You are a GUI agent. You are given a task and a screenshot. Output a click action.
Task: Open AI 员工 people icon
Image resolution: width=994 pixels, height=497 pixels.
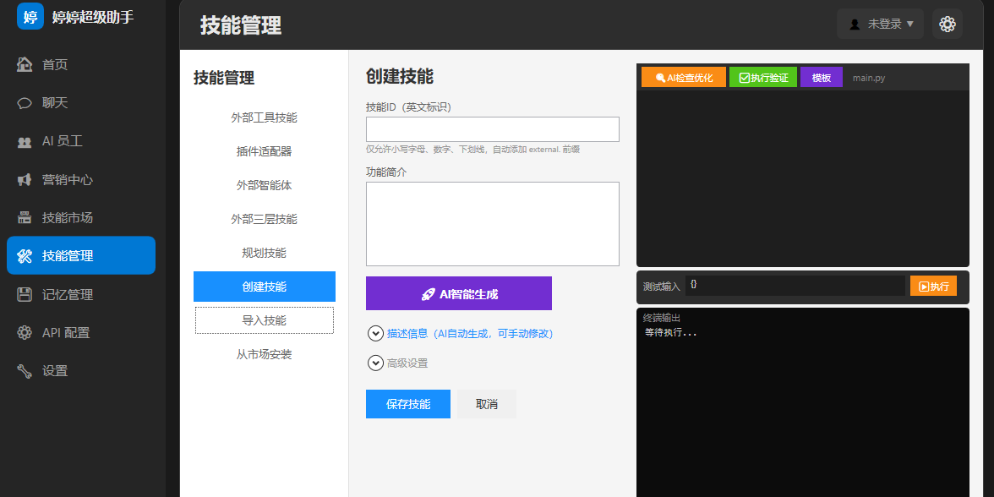tap(25, 142)
